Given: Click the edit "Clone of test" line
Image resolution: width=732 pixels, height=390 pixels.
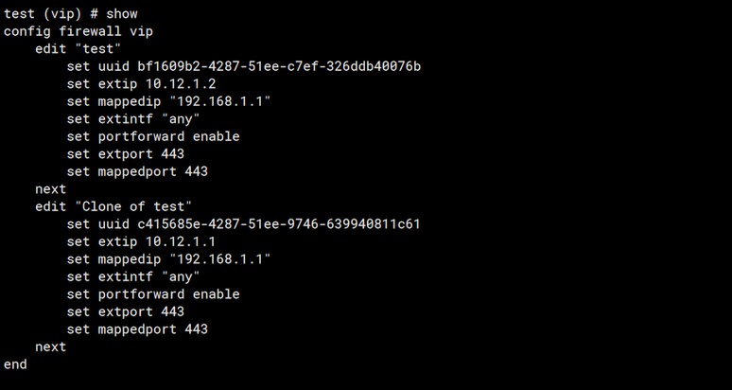Looking at the screenshot, I should (113, 206).
